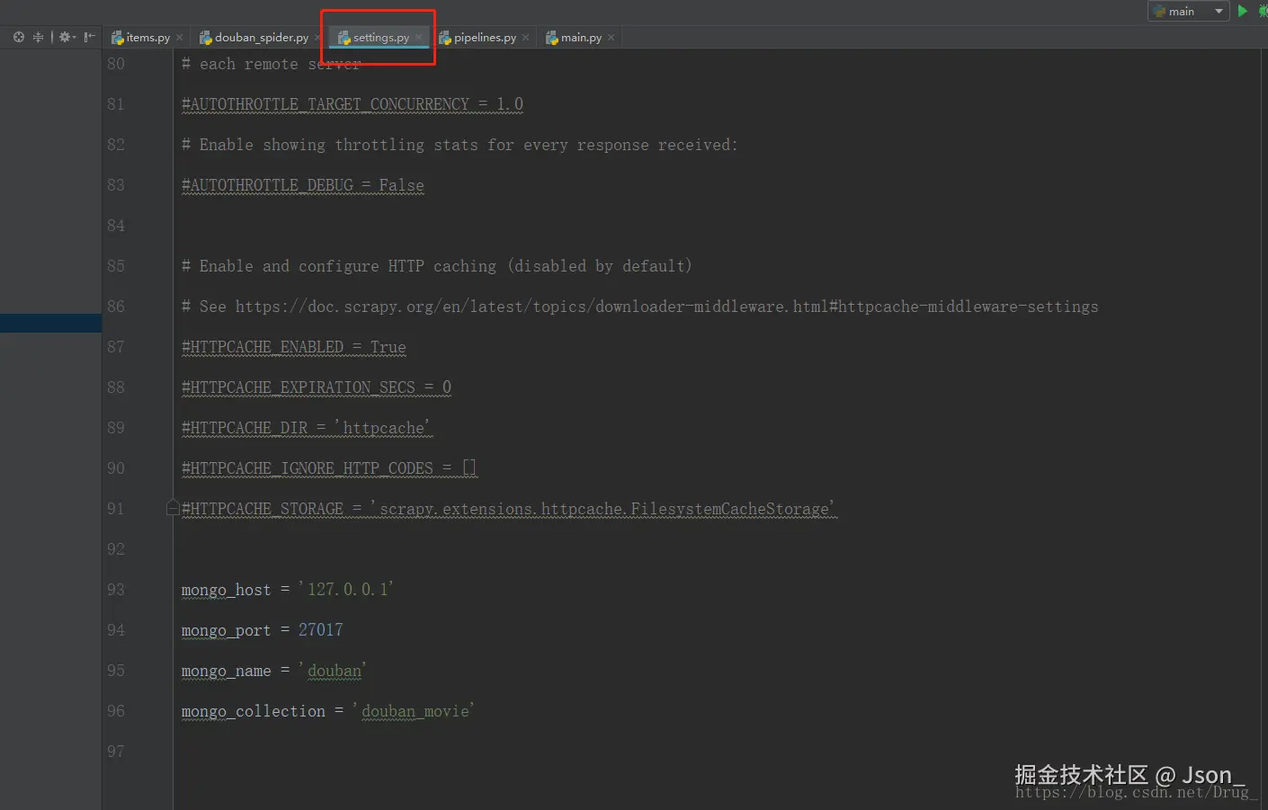
Task: Click the mongo_port value 27017
Action: click(x=320, y=630)
